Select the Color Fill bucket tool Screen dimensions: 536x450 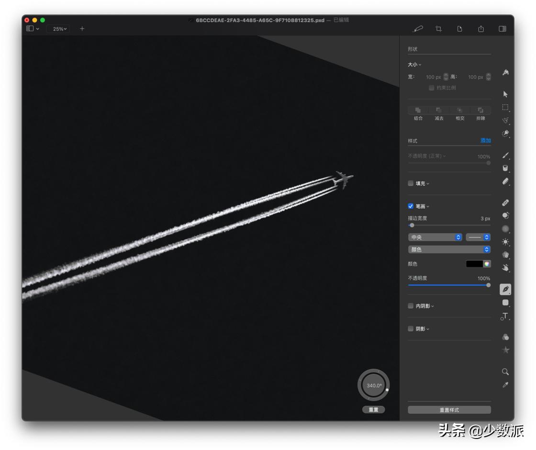coord(505,168)
